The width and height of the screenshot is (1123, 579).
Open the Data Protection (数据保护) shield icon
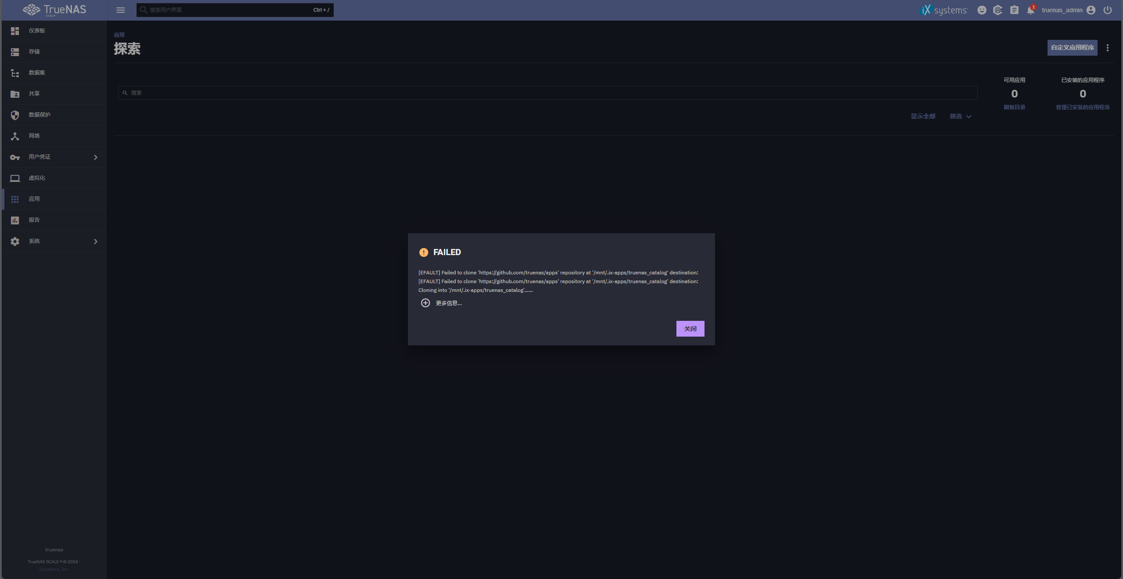pyautogui.click(x=15, y=115)
